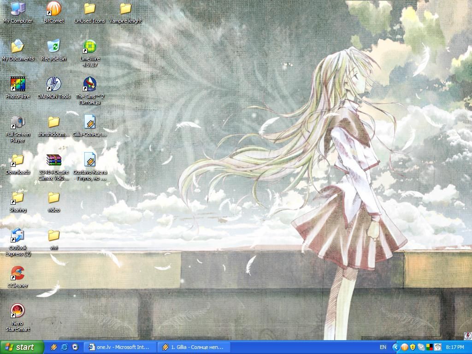Open the grey checkmark tray icon
472x354 pixels.
(x=421, y=347)
